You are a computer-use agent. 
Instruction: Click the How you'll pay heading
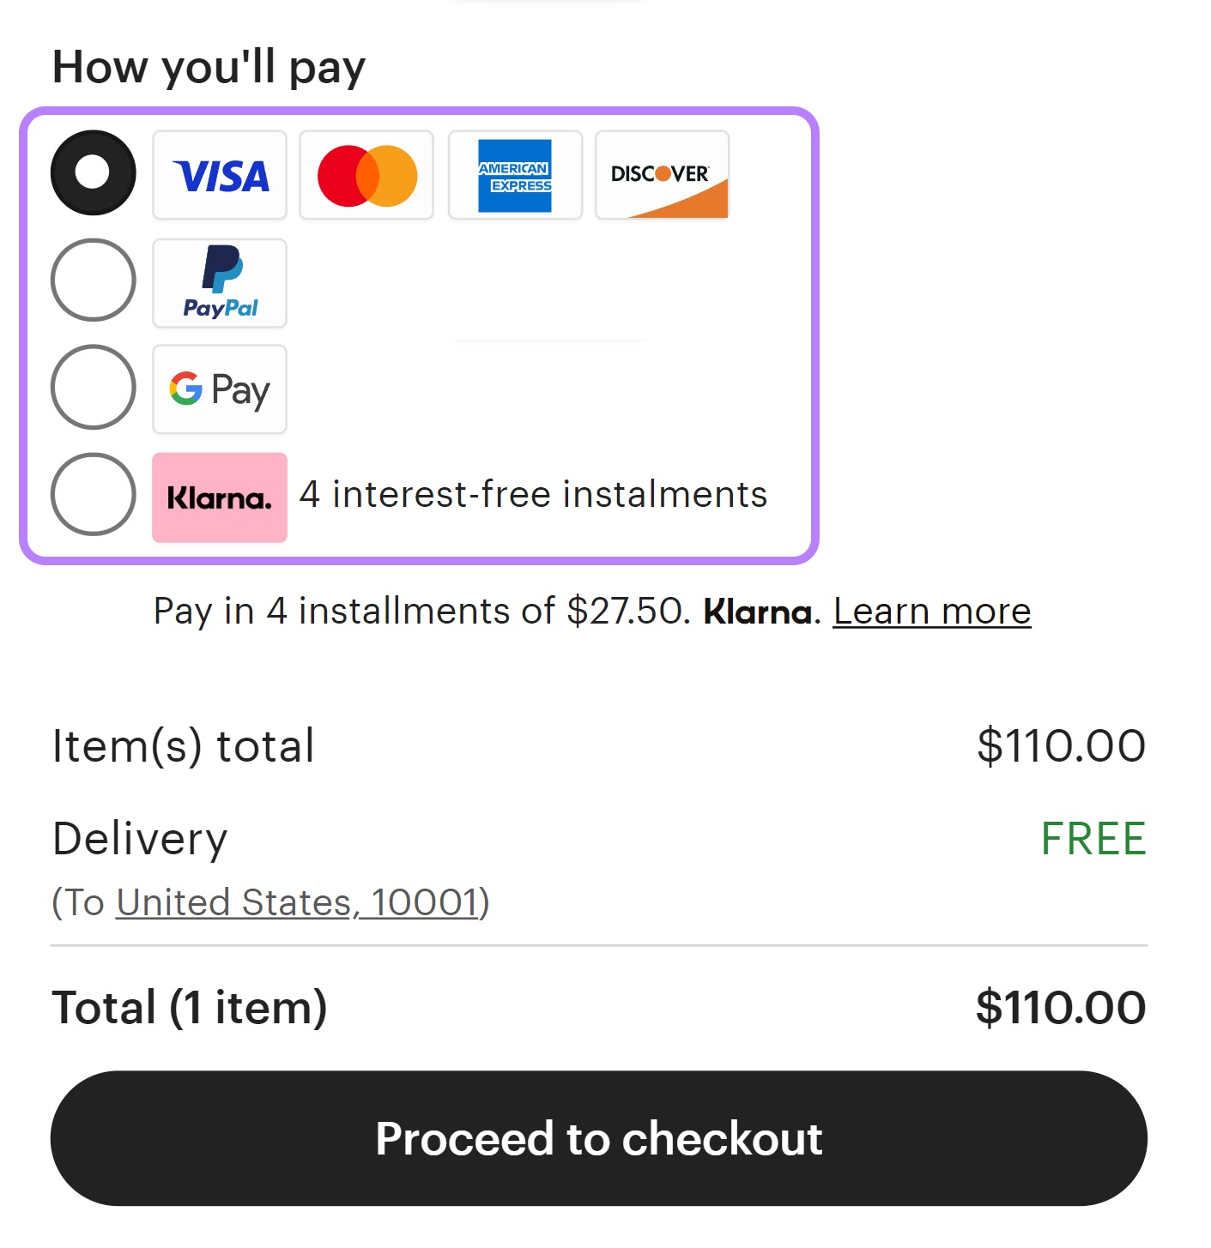pos(209,67)
